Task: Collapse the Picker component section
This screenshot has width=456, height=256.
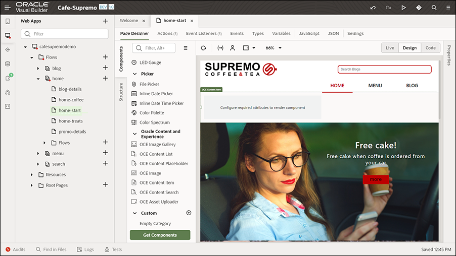Action: pyautogui.click(x=134, y=74)
